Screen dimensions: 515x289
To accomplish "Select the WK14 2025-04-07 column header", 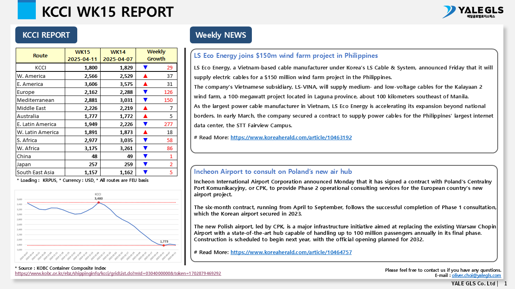I will 118,55.
